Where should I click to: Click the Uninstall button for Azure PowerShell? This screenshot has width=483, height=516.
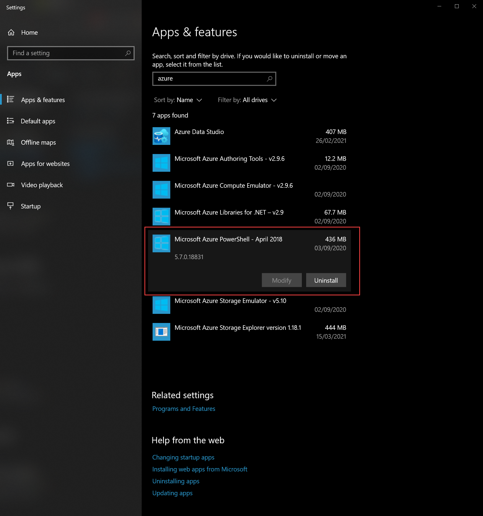(326, 280)
